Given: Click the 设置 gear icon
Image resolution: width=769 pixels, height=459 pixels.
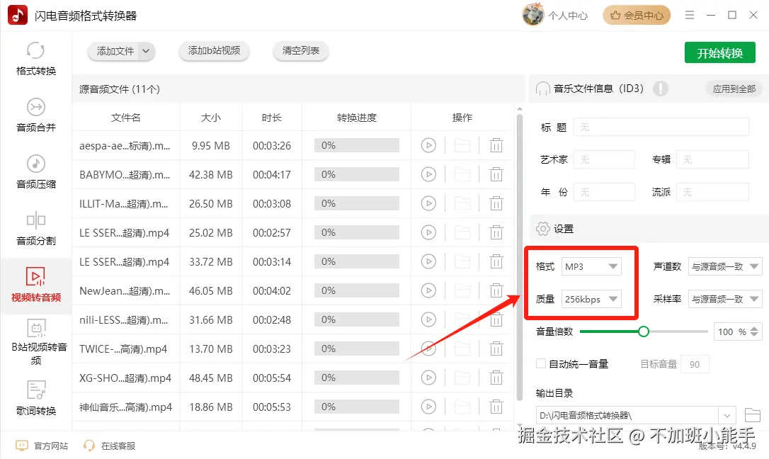Looking at the screenshot, I should [542, 229].
